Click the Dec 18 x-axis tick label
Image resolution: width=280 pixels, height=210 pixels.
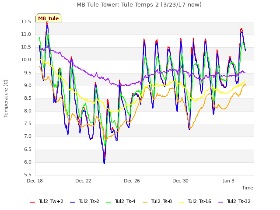[x=35, y=181]
